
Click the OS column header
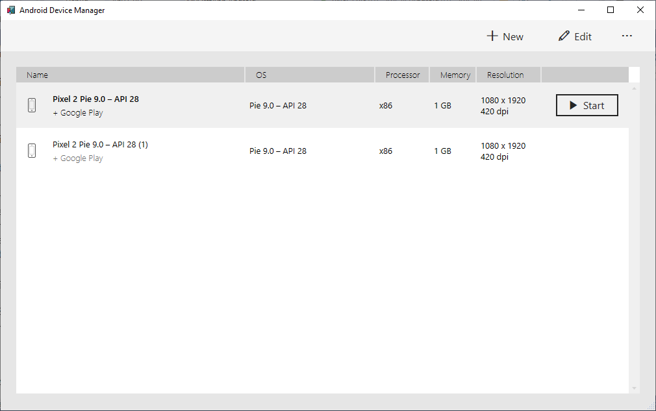[310, 75]
